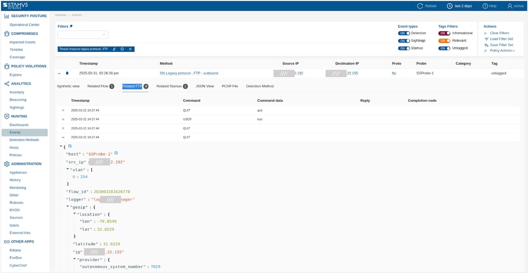The image size is (528, 273).
Task: Click the ftp protocol value
Action: [394, 73]
